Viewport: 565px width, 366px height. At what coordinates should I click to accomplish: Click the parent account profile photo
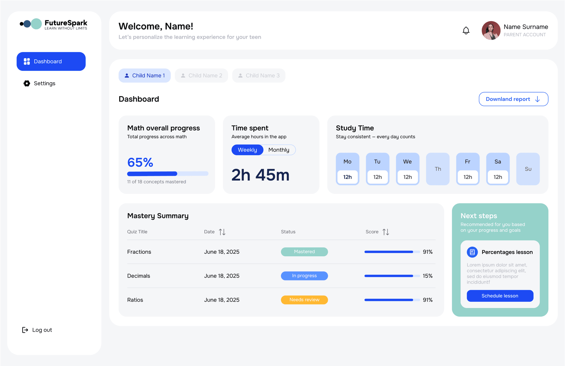click(x=491, y=30)
